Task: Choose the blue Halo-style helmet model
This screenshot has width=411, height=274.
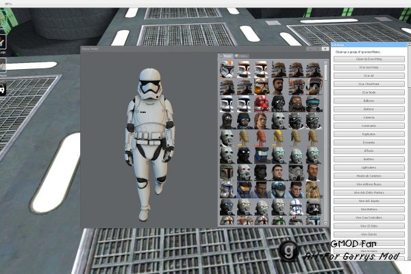Action: [278, 190]
